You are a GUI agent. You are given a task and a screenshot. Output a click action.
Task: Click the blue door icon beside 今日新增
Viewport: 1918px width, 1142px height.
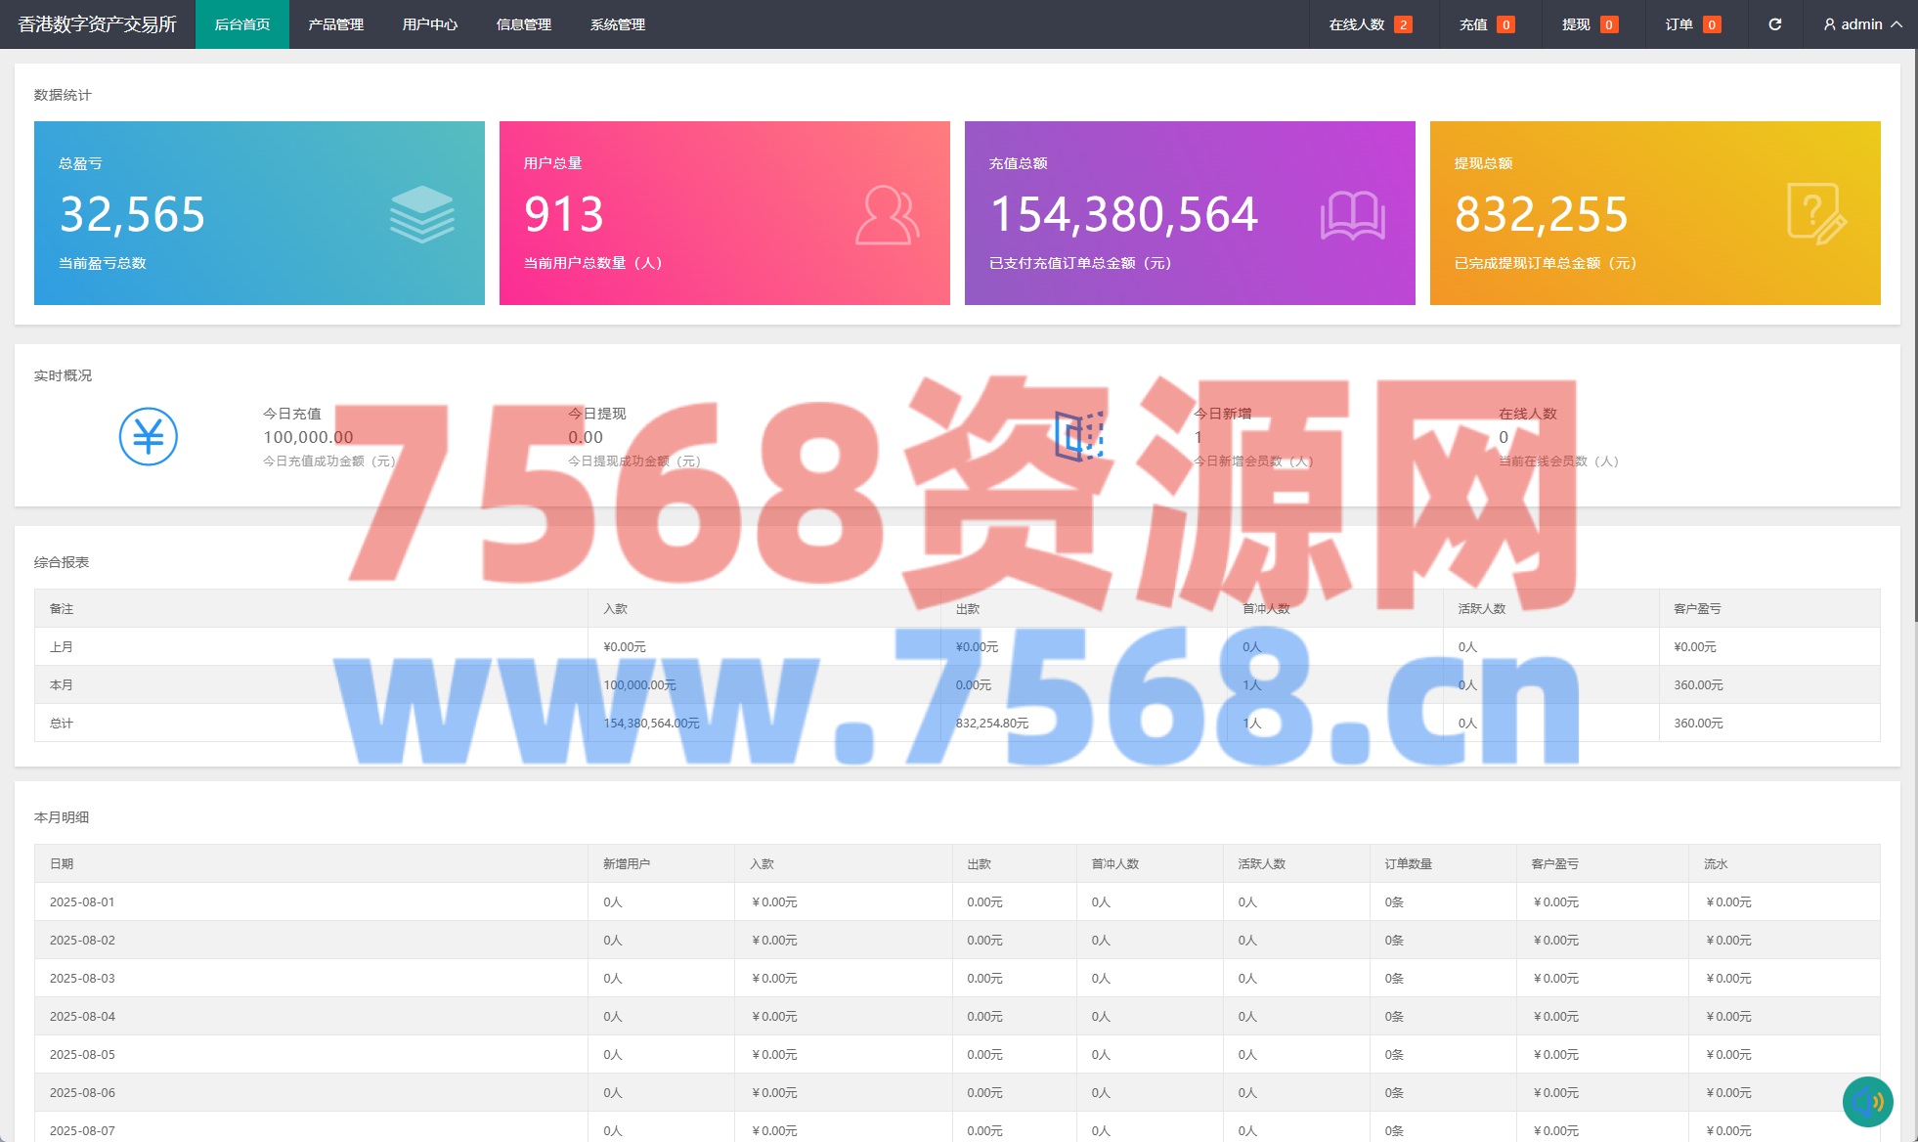[x=1078, y=436]
